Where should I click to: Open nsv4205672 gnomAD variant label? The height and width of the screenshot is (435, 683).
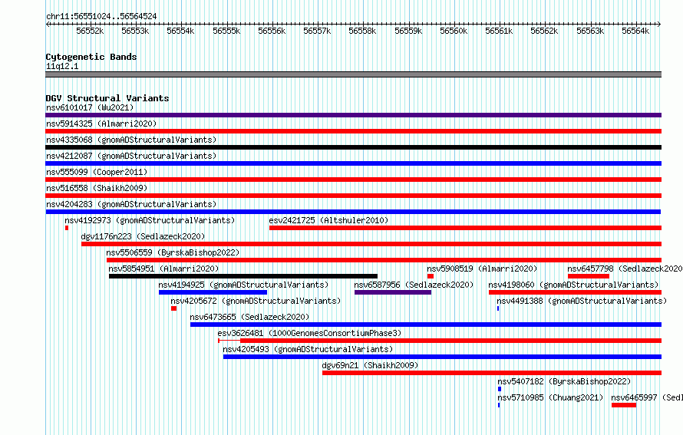click(256, 301)
